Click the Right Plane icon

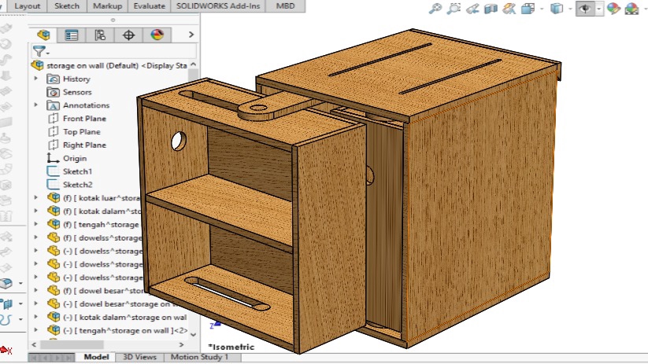click(x=53, y=145)
